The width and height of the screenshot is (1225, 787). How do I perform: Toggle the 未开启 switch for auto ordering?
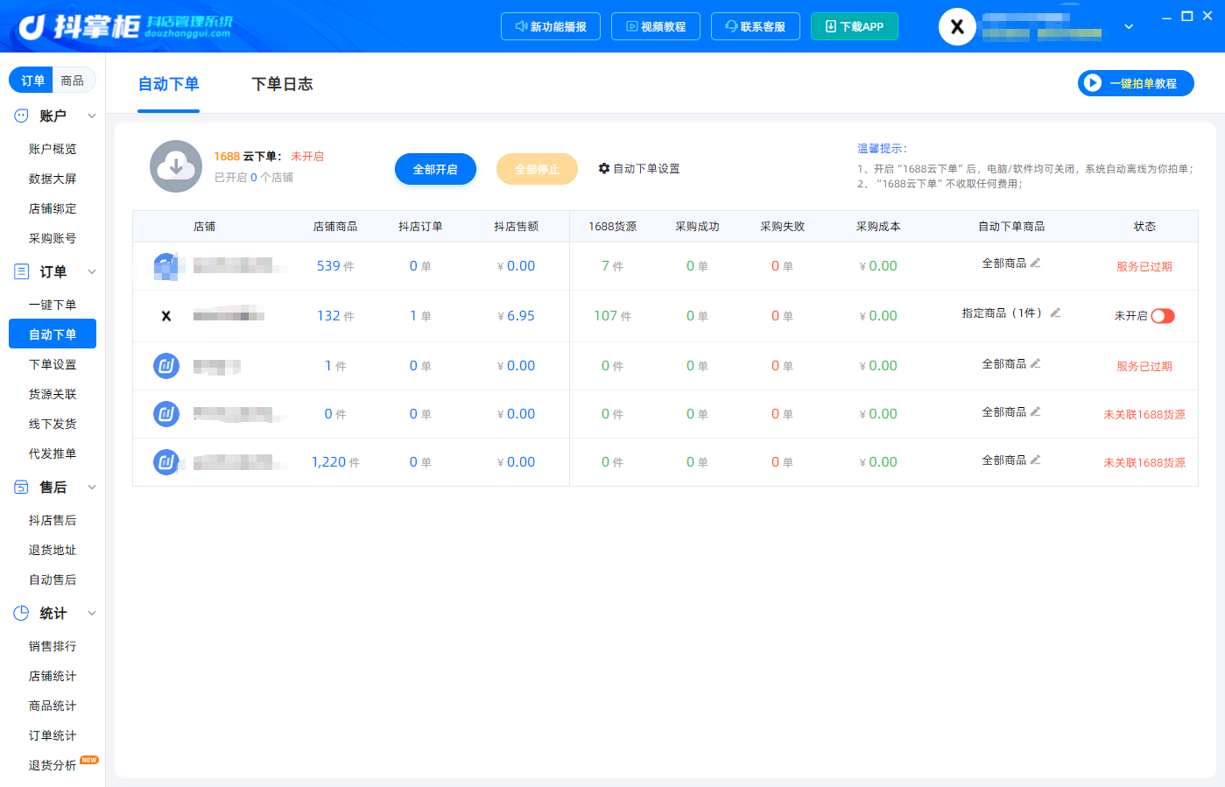(x=1163, y=316)
